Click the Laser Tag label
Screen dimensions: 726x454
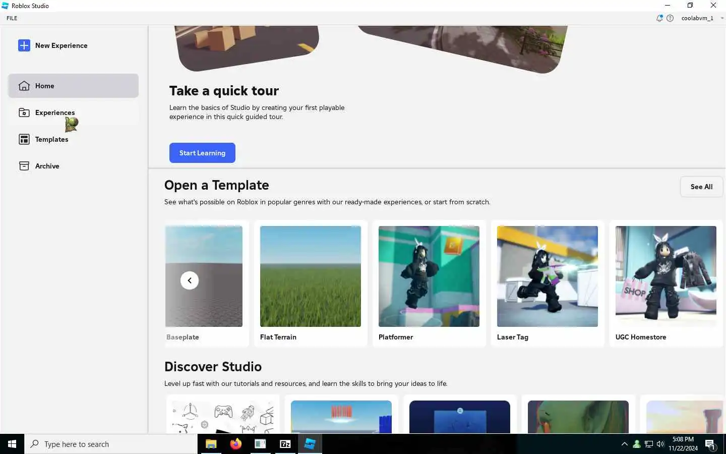coord(513,337)
